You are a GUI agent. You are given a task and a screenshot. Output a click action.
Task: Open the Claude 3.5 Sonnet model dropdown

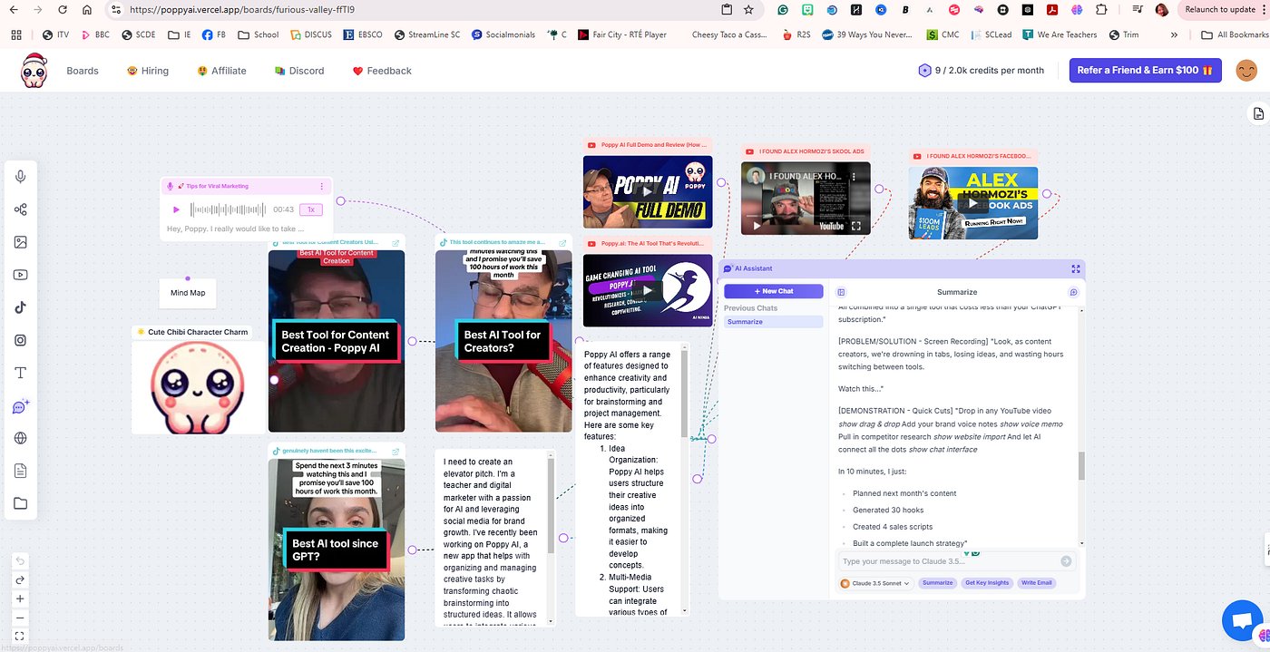point(875,583)
